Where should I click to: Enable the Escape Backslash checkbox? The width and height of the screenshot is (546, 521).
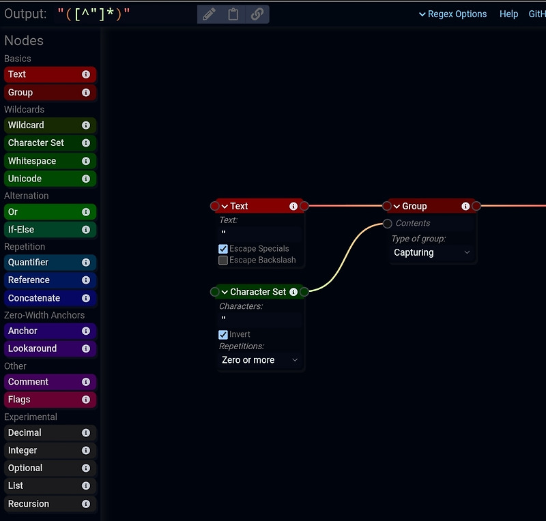click(x=223, y=260)
